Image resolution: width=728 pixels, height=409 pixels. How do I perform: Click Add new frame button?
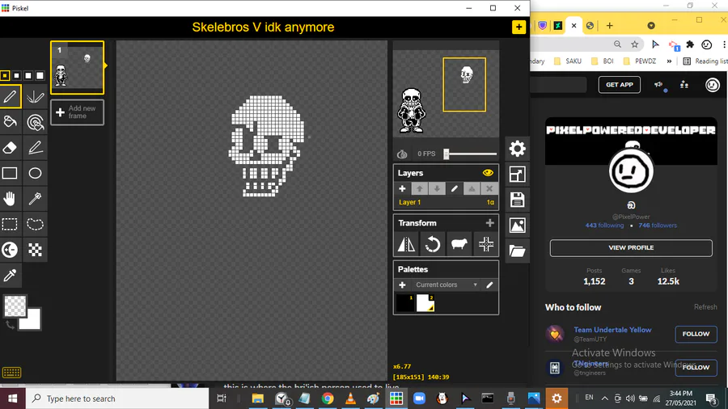pyautogui.click(x=77, y=112)
